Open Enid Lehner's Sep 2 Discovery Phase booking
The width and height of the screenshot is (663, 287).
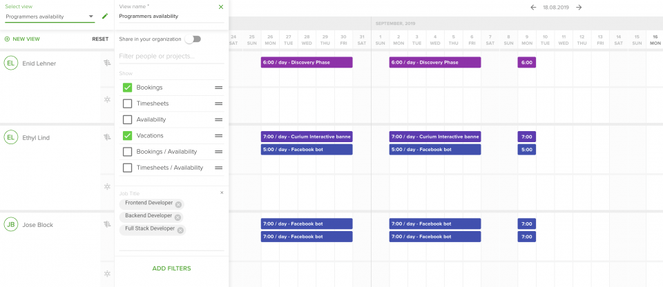(x=435, y=62)
